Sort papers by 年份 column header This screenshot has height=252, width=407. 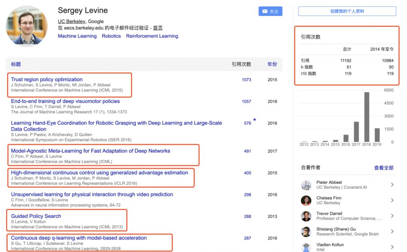272,64
